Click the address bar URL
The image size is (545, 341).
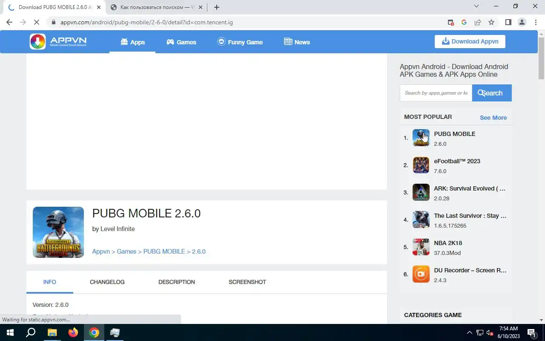click(x=146, y=22)
